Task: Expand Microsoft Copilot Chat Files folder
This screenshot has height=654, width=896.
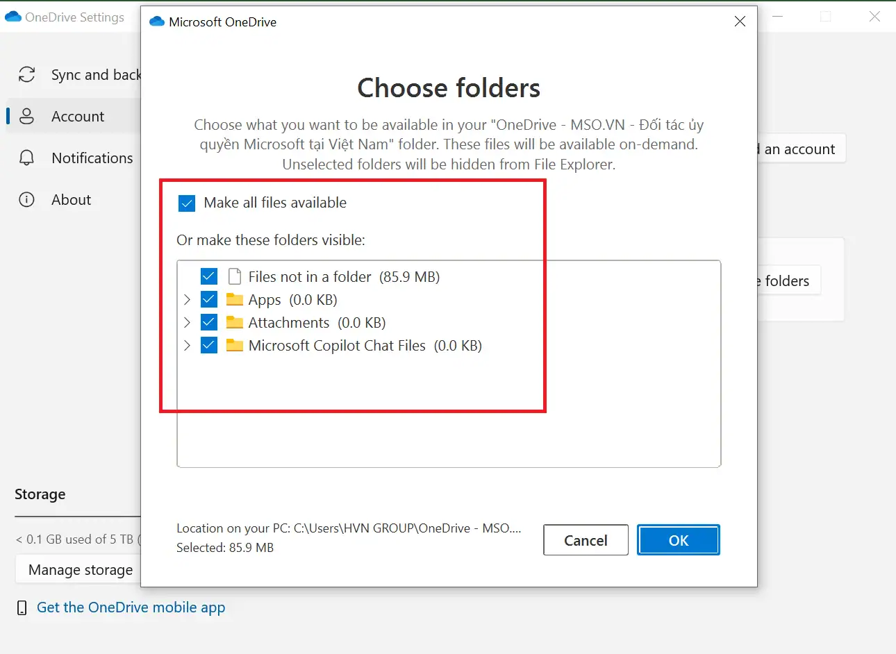Action: [186, 345]
